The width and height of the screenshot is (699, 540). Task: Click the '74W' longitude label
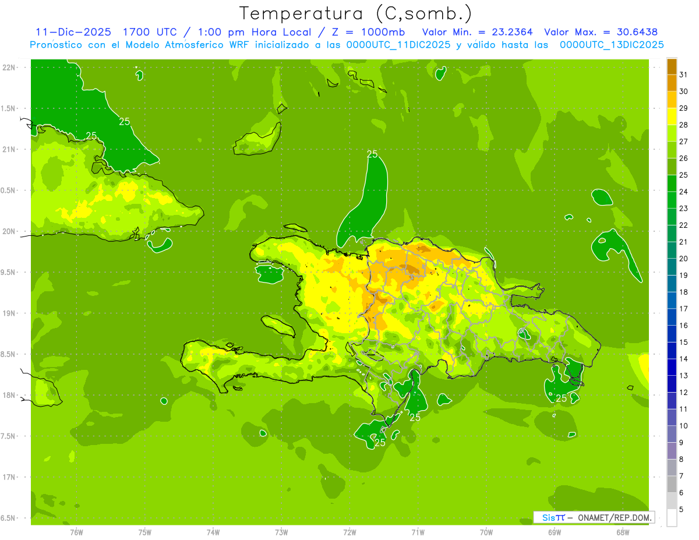click(213, 532)
